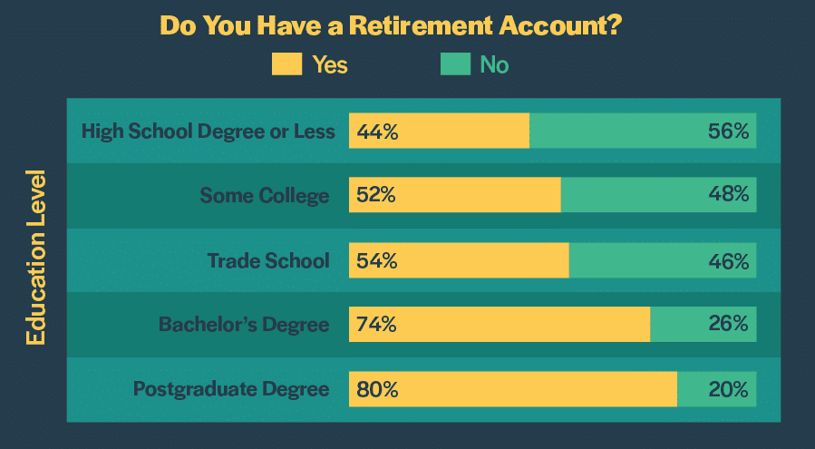Click the yellow 54% Trade School bar
Screen dimensions: 815x449
pos(459,260)
